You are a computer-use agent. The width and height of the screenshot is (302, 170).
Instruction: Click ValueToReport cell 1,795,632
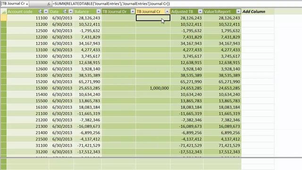point(222,31)
